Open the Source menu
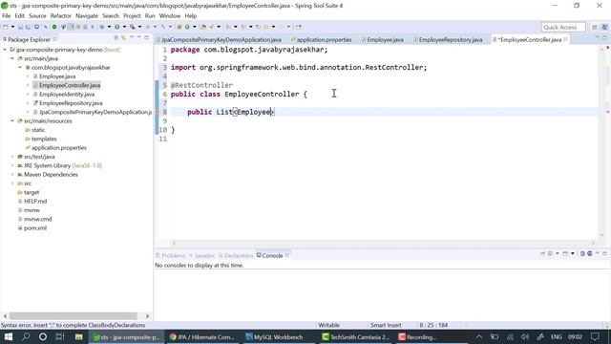Viewport: 611px width, 344px height. (x=37, y=16)
